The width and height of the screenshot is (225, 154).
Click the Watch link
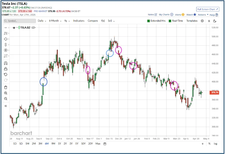click(x=190, y=15)
